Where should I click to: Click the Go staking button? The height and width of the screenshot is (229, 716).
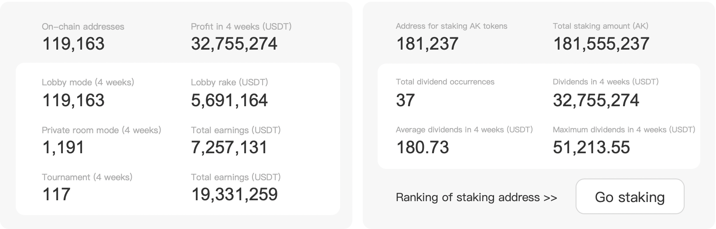629,197
